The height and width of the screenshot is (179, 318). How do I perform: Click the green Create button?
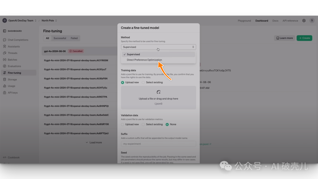coord(304,38)
